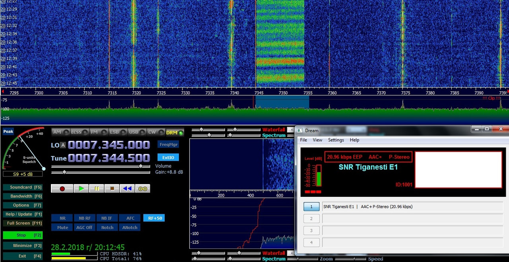Toggle the loop playback icon
Viewport: 509px width, 262px height.
(143, 188)
